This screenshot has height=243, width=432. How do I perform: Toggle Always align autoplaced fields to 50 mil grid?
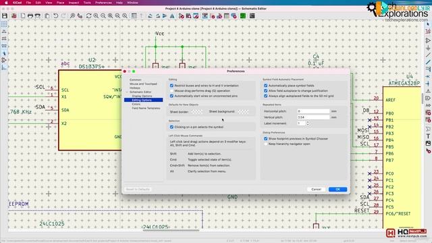point(265,96)
